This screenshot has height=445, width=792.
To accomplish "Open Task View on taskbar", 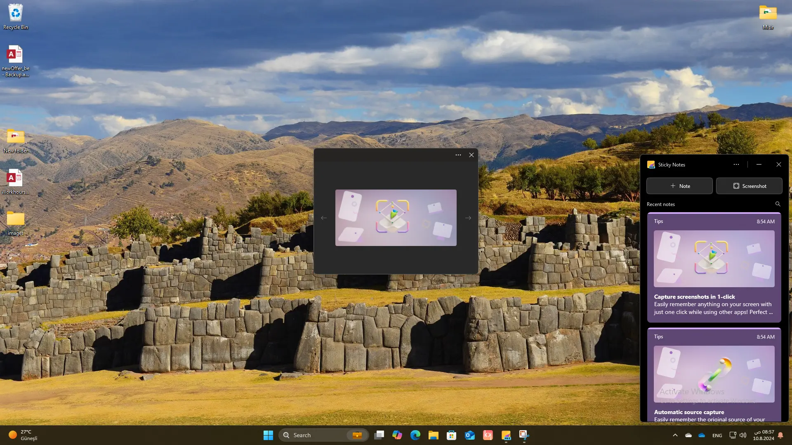I will click(x=379, y=435).
